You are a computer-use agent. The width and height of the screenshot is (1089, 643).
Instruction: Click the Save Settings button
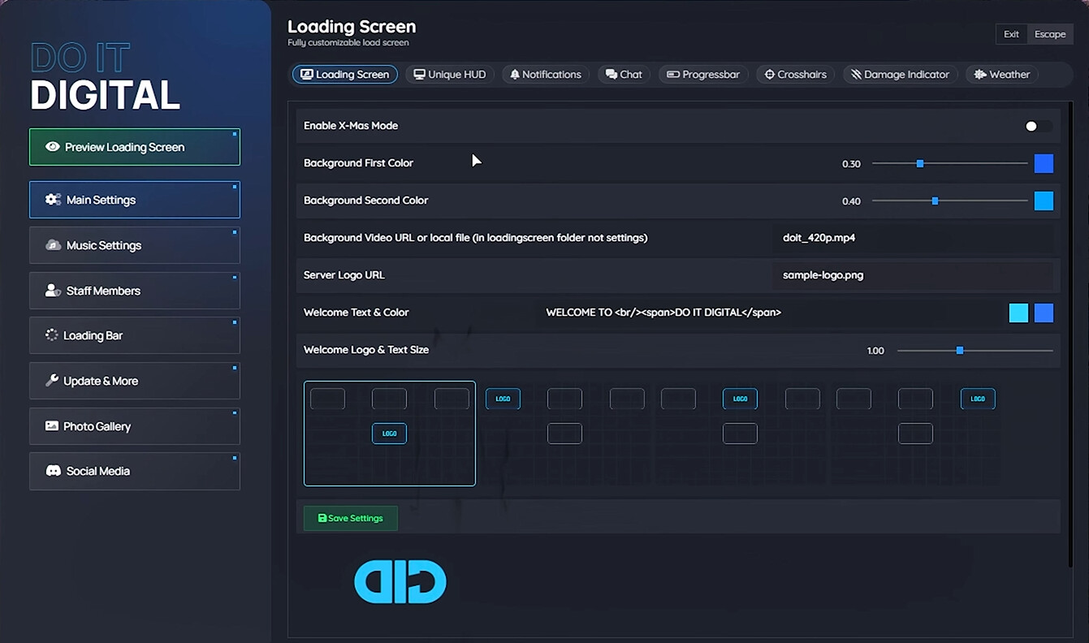point(351,518)
